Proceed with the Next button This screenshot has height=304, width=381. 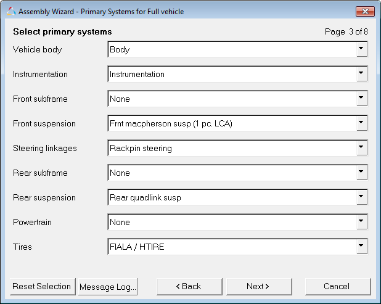[x=259, y=286]
